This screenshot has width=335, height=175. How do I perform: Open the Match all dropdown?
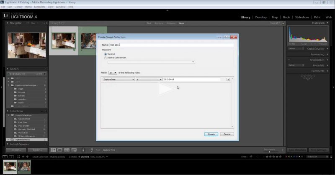point(113,72)
